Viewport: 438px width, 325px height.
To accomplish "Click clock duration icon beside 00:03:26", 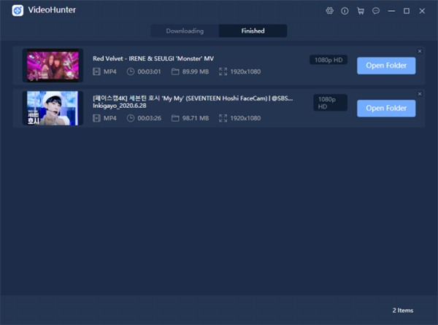I will pos(131,118).
